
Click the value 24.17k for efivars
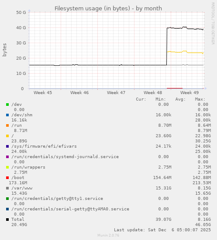[x=163, y=146]
